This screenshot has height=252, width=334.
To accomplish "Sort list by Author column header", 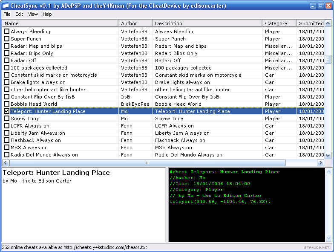I will tap(135, 23).
